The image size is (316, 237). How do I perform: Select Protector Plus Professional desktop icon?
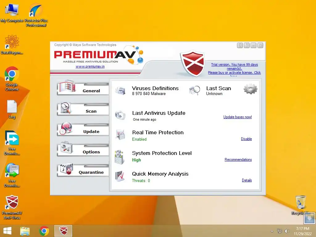[x=36, y=15]
